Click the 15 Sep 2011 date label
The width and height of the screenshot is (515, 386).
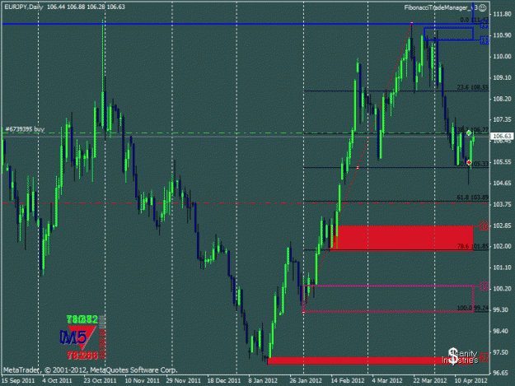point(18,380)
